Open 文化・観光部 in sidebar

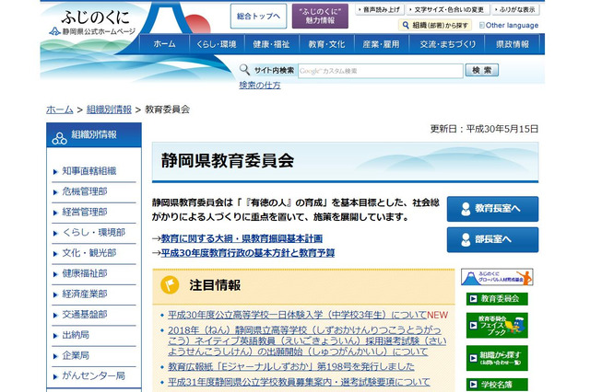pos(89,253)
